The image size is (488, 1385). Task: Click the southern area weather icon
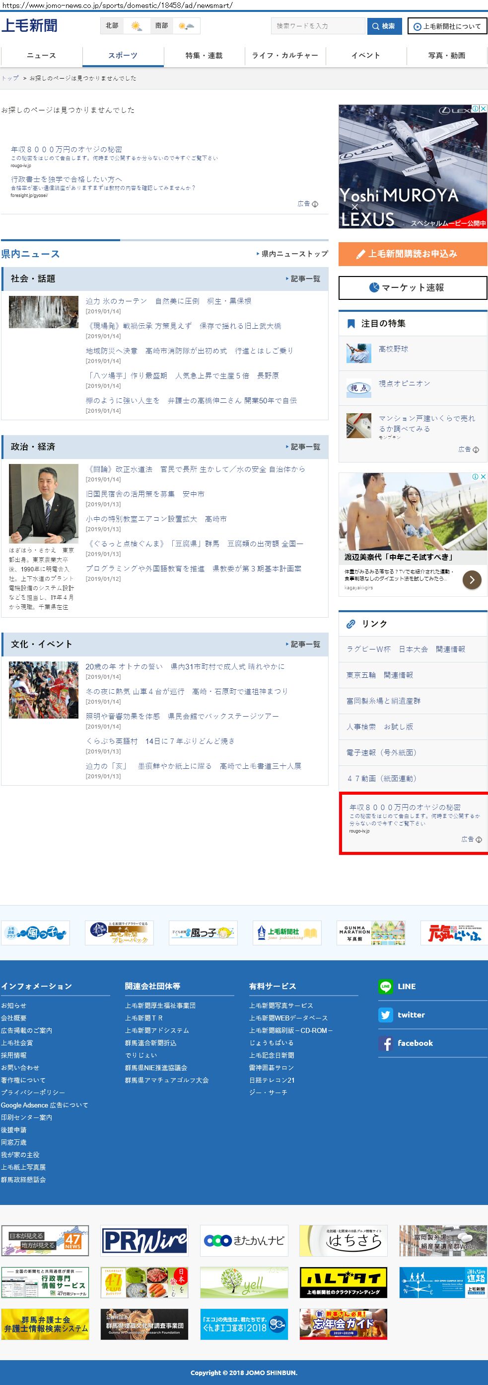point(186,26)
